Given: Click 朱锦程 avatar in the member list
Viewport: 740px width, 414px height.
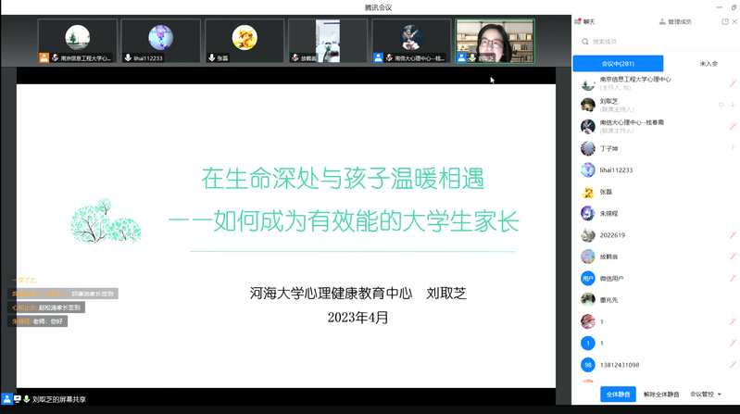Looking at the screenshot, I should tap(587, 213).
